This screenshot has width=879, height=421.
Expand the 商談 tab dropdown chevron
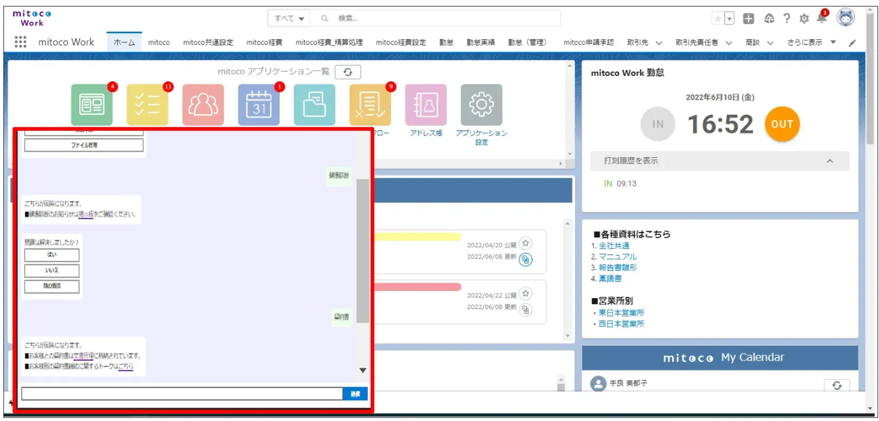point(770,43)
